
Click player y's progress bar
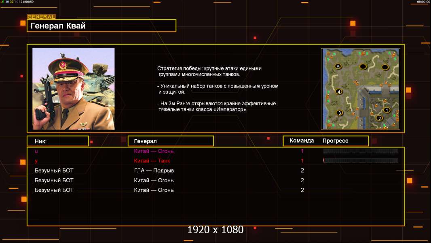361,160
